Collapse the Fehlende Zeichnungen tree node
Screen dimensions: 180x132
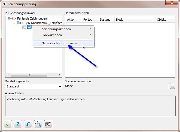(9, 18)
